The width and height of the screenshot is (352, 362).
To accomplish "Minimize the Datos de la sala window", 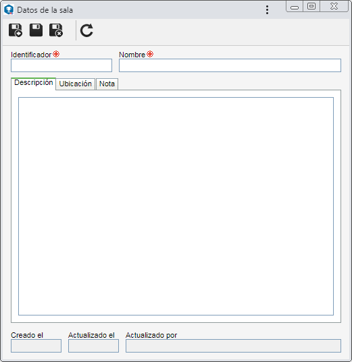I will coord(295,6).
